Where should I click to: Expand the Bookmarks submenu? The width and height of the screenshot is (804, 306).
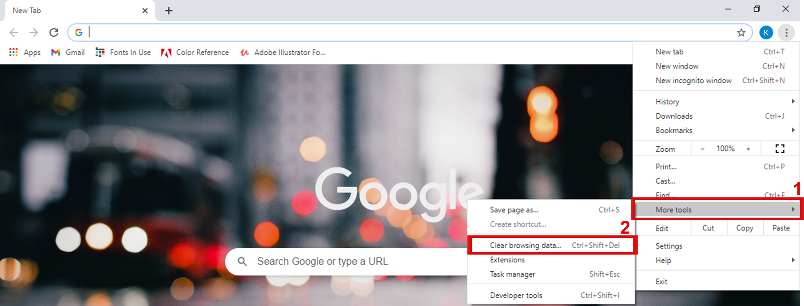(716, 130)
